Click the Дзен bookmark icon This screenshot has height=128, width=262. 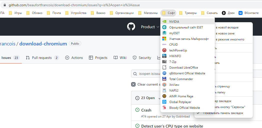pyautogui.click(x=224, y=13)
